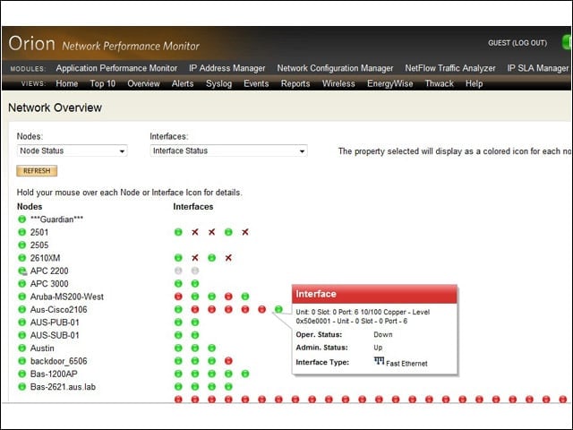Open the Thwack view
The image size is (573, 430).
440,83
